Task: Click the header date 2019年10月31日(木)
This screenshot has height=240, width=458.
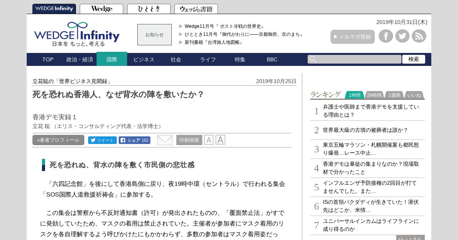Action: (x=402, y=22)
